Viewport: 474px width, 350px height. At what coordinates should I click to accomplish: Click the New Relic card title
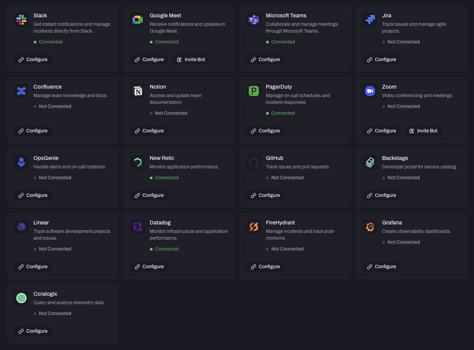(162, 158)
